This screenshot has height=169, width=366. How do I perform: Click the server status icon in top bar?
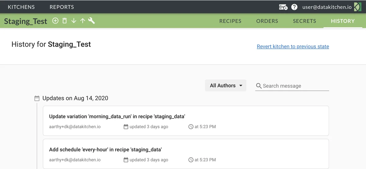point(283,7)
